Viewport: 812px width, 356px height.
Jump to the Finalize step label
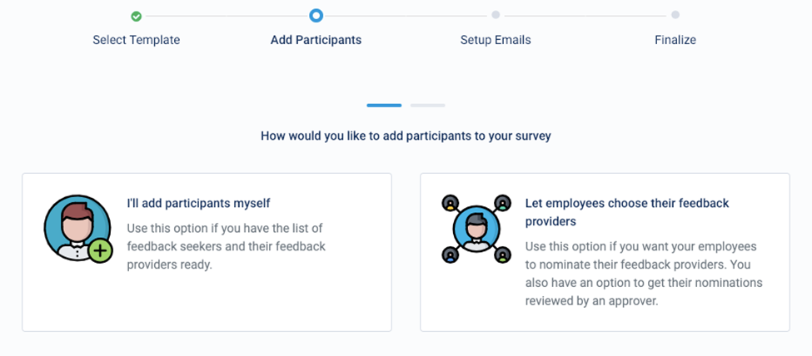pyautogui.click(x=675, y=40)
